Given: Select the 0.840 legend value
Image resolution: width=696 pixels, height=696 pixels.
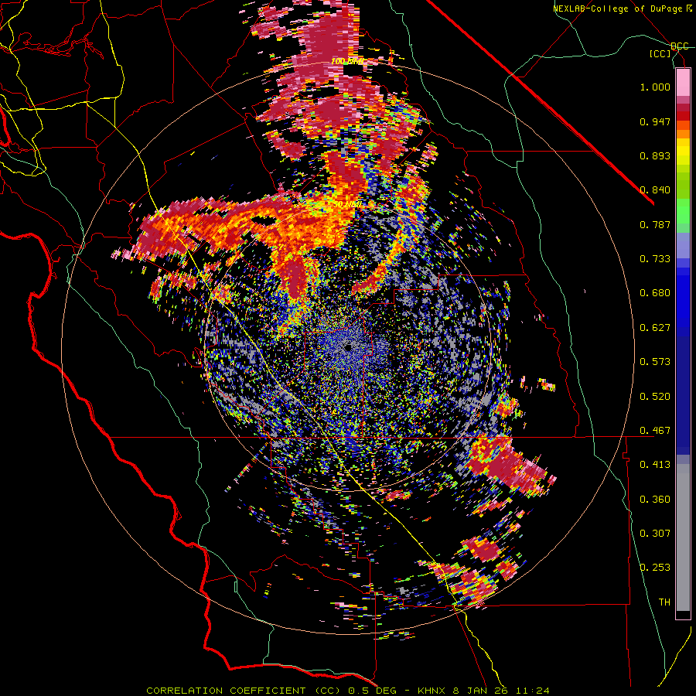Looking at the screenshot, I should (655, 190).
